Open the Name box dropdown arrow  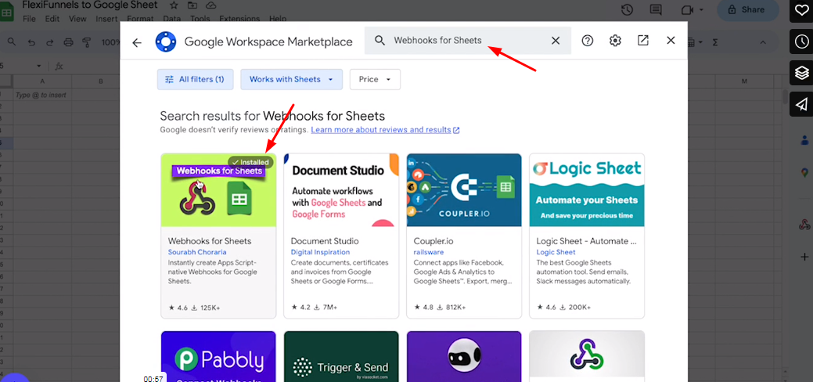[38, 66]
